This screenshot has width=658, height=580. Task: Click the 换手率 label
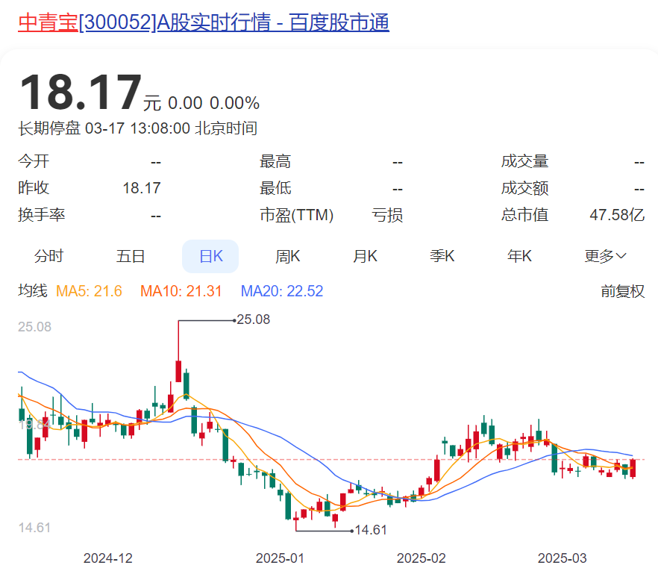click(x=42, y=215)
